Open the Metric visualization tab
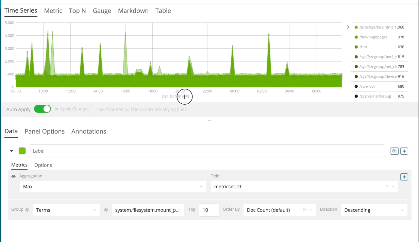Viewport: 419px width, 242px height. 53,11
